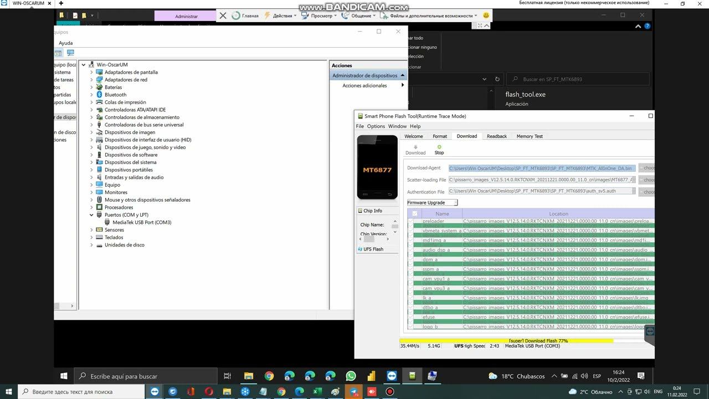
Task: Open the Flash Tool File menu
Action: point(360,126)
